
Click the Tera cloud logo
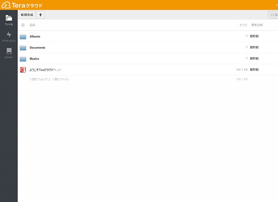[22, 5]
